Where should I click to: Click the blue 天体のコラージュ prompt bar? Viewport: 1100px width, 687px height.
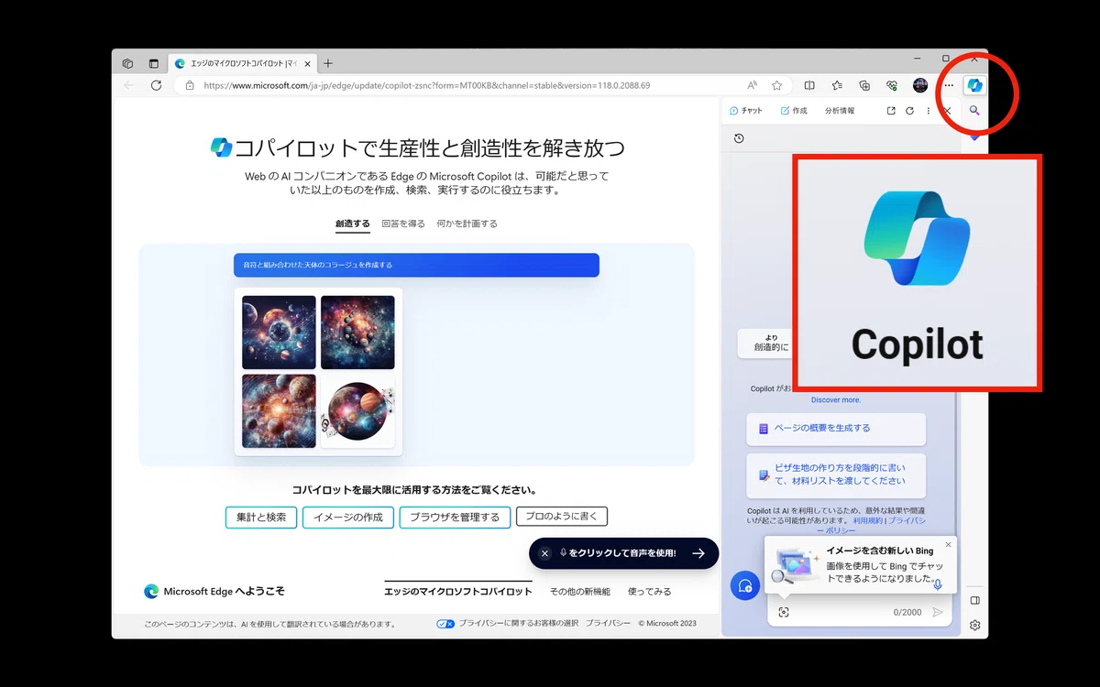click(x=416, y=265)
